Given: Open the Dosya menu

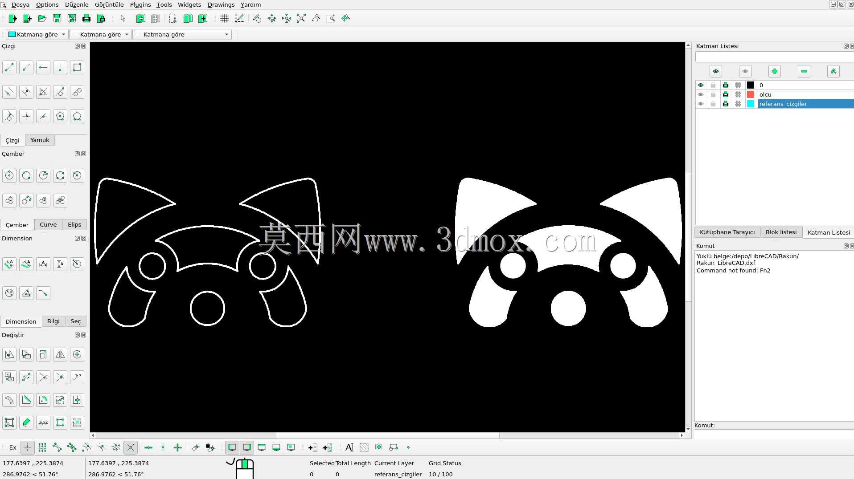Looking at the screenshot, I should 20,4.
